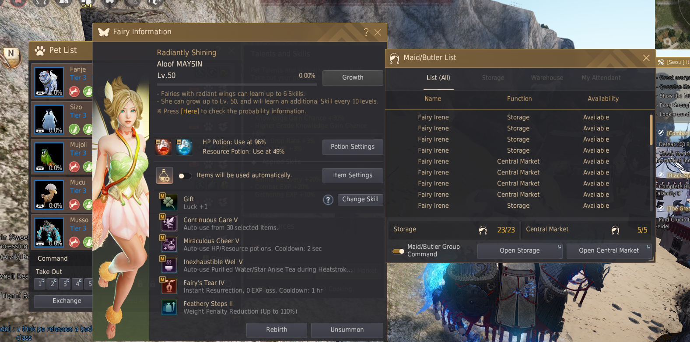
Task: Click Mucu's red follow-mode icon
Action: [74, 205]
